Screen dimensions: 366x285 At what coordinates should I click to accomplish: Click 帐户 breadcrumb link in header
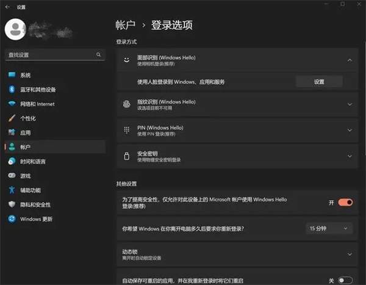(125, 25)
